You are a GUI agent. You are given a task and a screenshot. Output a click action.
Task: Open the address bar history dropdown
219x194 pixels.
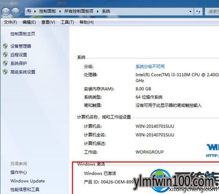click(190, 12)
